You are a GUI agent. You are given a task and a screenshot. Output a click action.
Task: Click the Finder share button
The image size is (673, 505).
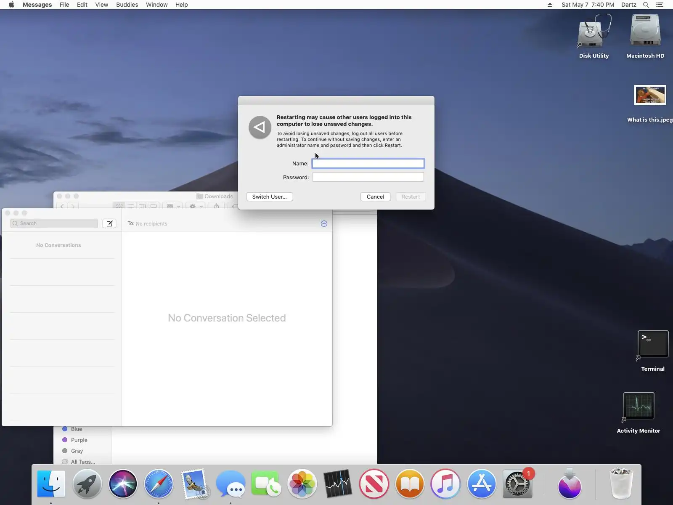216,206
